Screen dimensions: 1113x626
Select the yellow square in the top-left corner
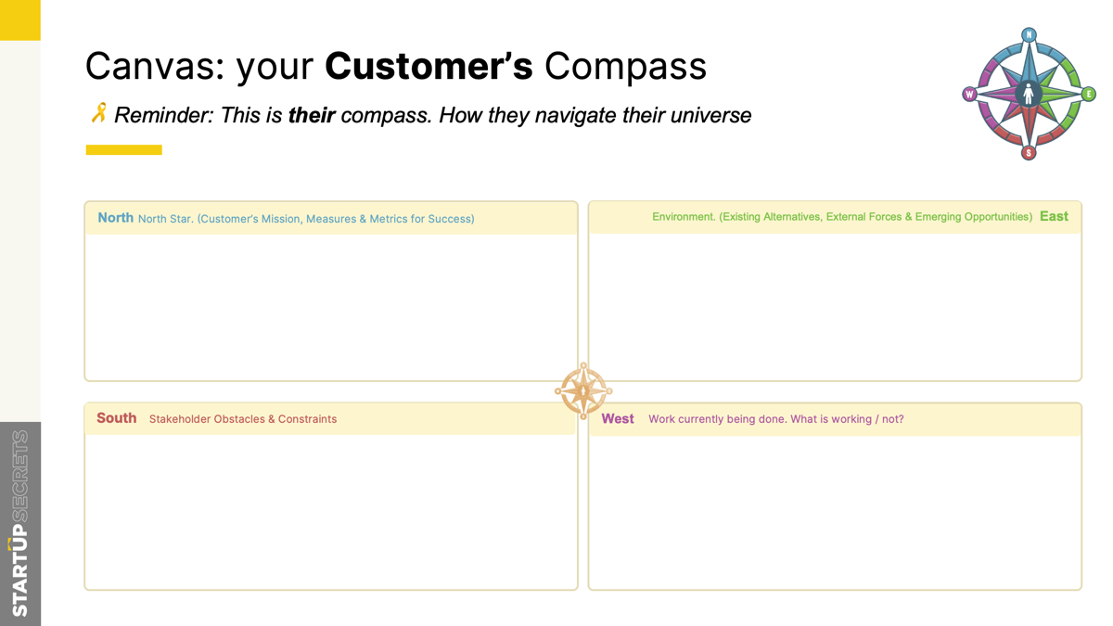point(19,19)
